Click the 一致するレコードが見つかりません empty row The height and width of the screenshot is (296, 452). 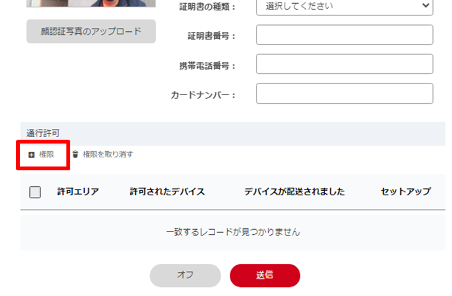233,232
